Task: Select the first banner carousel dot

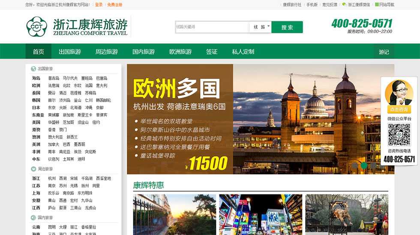Action: coord(355,166)
